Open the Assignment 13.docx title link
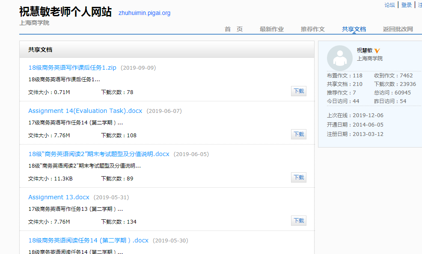 [x=59, y=197]
